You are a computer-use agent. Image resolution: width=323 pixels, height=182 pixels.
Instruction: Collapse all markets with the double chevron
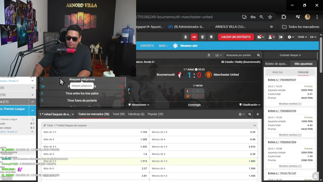click(x=258, y=114)
